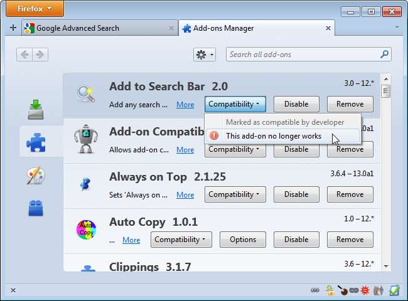Collapse the Add to Search Bar Compatibility dropdown
Screen dimensions: 408x301
(x=235, y=104)
